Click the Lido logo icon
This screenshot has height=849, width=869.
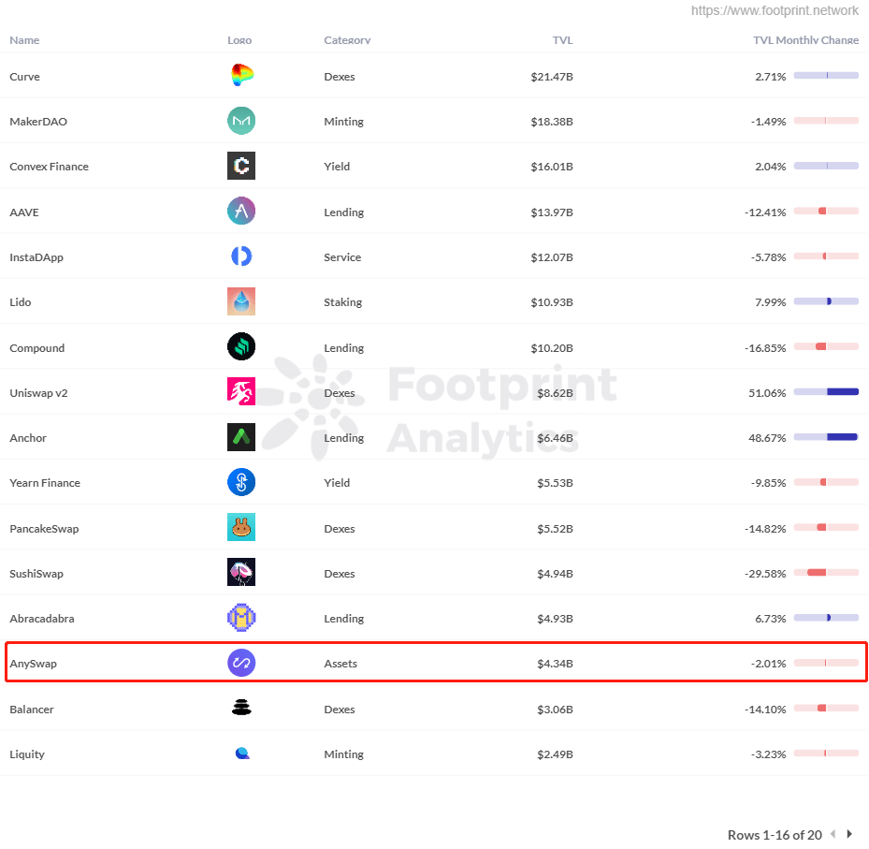(x=241, y=302)
